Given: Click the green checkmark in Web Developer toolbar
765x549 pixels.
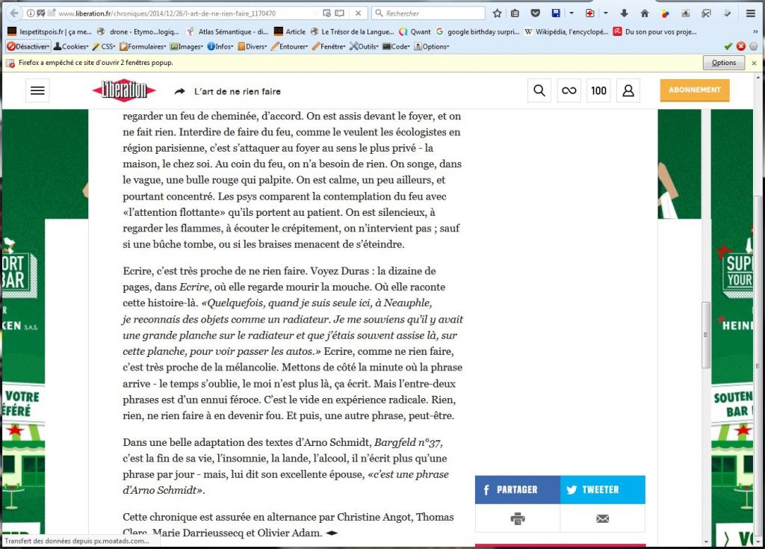Looking at the screenshot, I should (728, 46).
